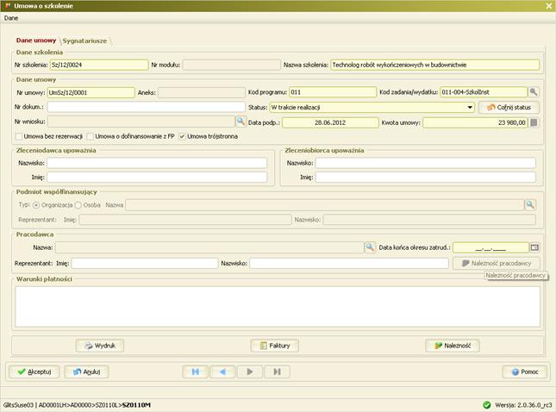Image resolution: width=556 pixels, height=412 pixels.
Task: Click the Należność pracodawcy button
Action: pos(497,263)
